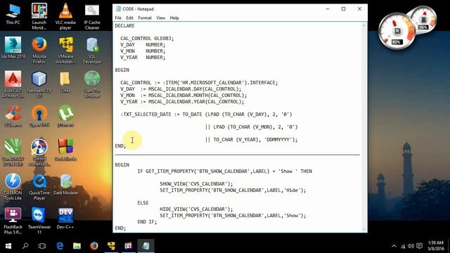Select the CorelDRAW X7 desktop icon
The height and width of the screenshot is (253, 450).
13,153
